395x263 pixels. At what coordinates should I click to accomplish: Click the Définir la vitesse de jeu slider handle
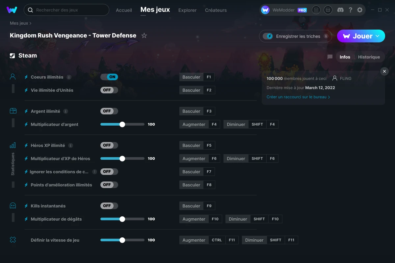click(122, 240)
